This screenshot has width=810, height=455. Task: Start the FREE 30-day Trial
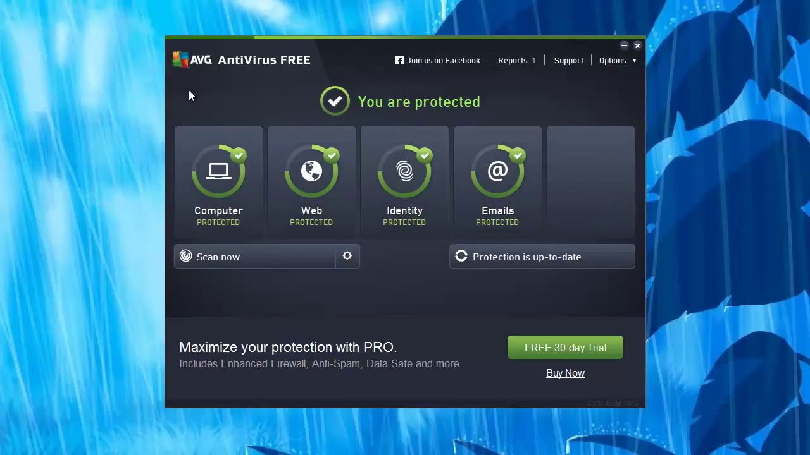pyautogui.click(x=565, y=348)
